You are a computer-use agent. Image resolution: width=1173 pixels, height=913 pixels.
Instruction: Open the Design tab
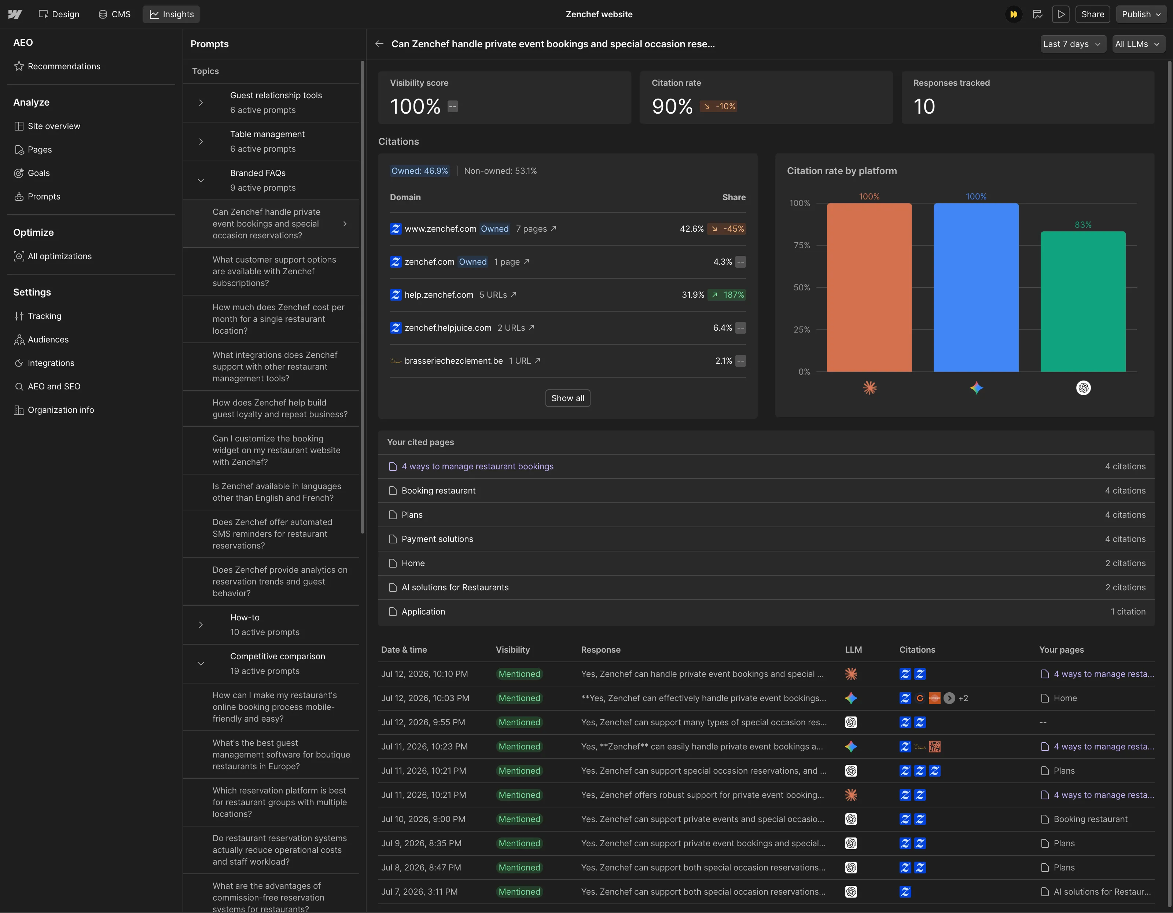[59, 15]
